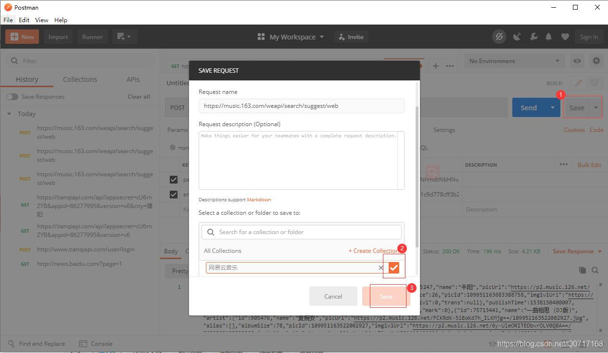Open history item news.baidu.com/?page=1

coord(79,264)
